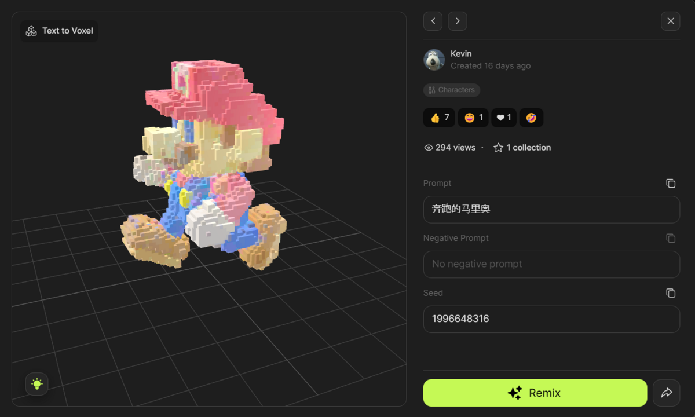This screenshot has height=417, width=695.
Task: Open Kevin's profile avatar
Action: [x=434, y=60]
